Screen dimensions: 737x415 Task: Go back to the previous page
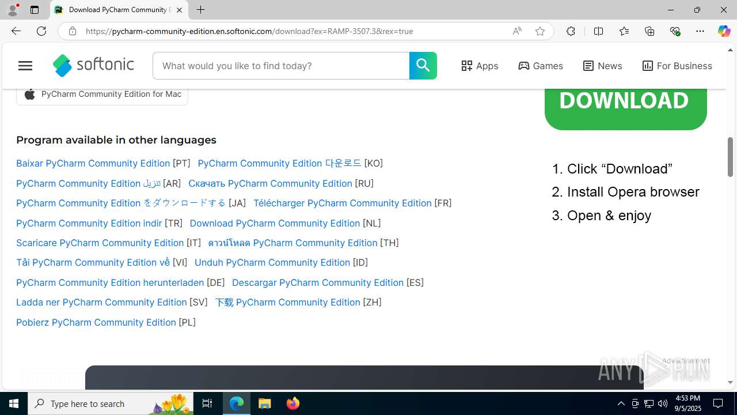point(16,31)
